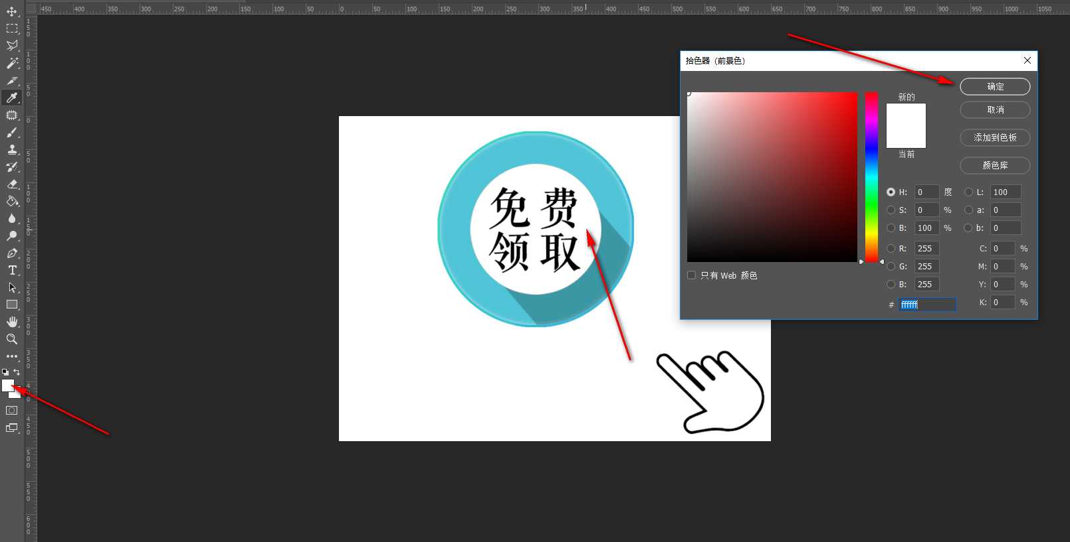Screen dimensions: 1070x542
Task: Click the R value input field
Action: coord(926,248)
